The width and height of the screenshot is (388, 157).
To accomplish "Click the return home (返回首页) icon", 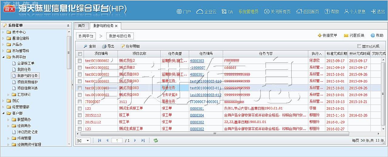I will 299,12.
